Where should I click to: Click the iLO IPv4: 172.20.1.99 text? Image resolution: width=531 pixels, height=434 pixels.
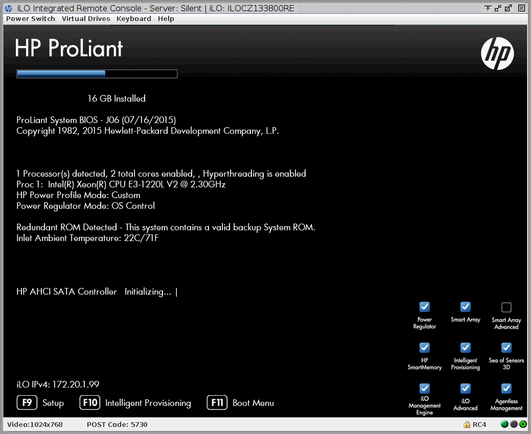click(58, 384)
